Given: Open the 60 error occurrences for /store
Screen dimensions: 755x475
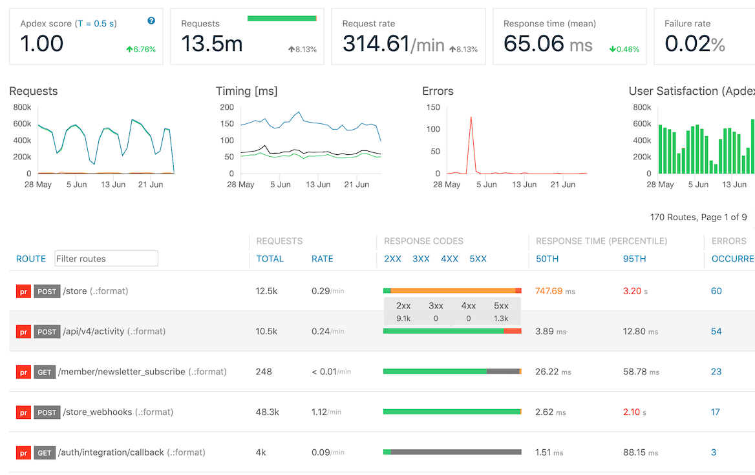Looking at the screenshot, I should [716, 291].
